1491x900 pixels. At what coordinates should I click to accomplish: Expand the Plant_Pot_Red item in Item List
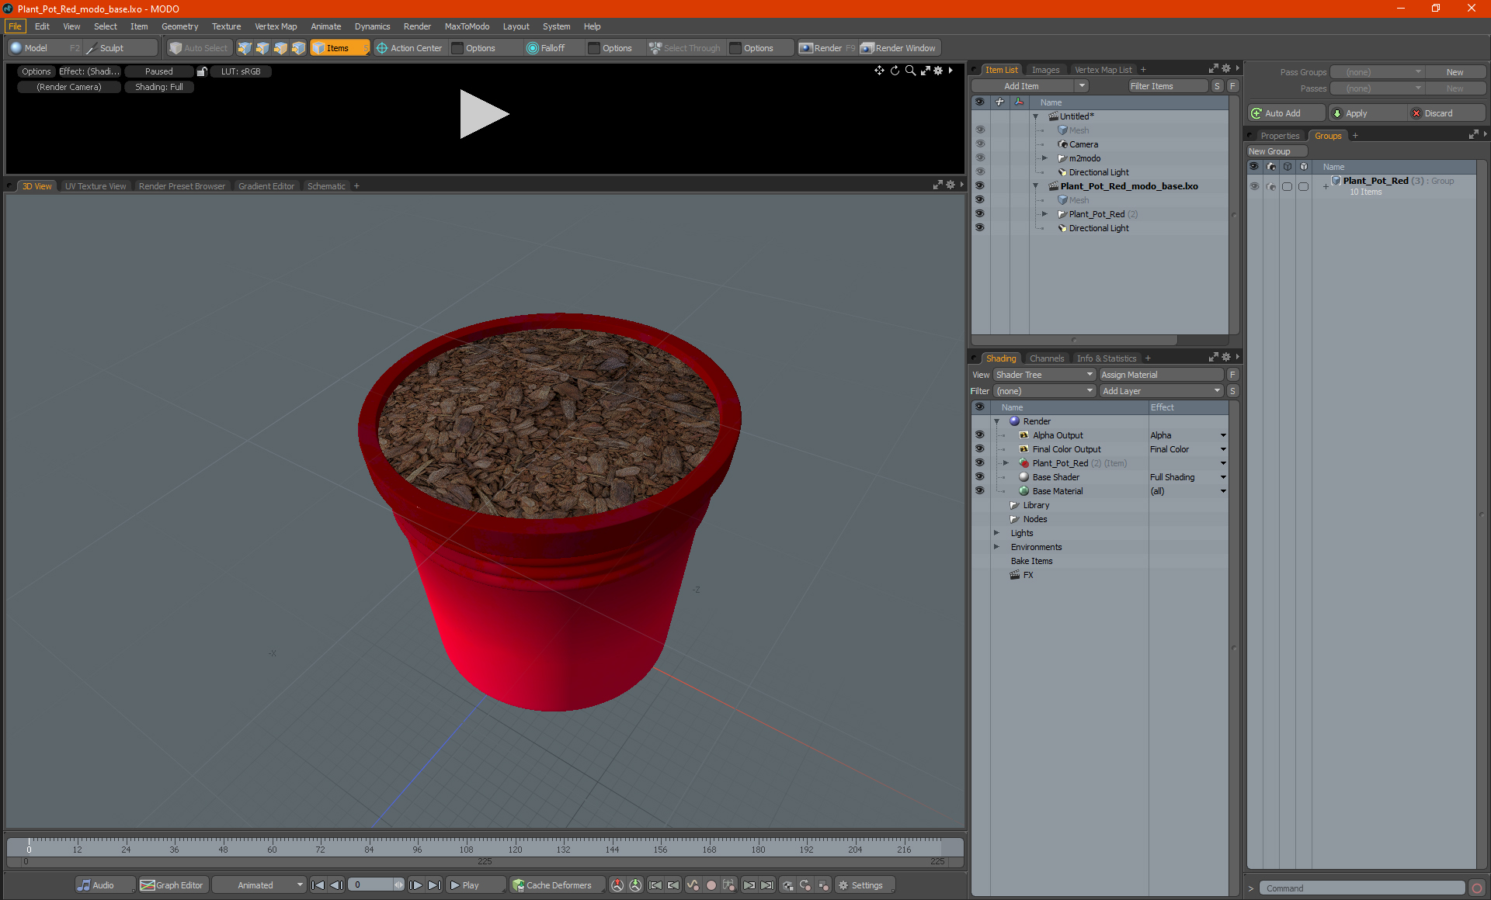point(1044,214)
